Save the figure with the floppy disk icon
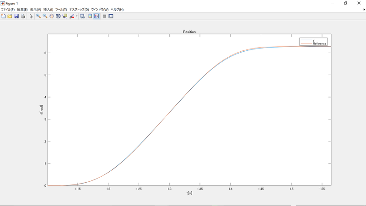 [x=16, y=16]
